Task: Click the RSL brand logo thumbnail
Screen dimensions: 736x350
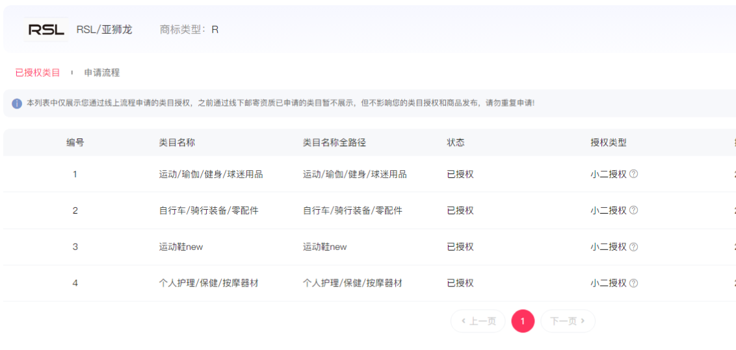Action: [x=46, y=30]
